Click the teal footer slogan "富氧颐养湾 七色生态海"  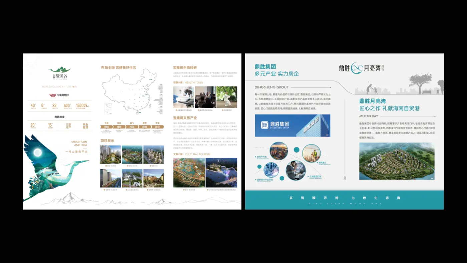345,198
